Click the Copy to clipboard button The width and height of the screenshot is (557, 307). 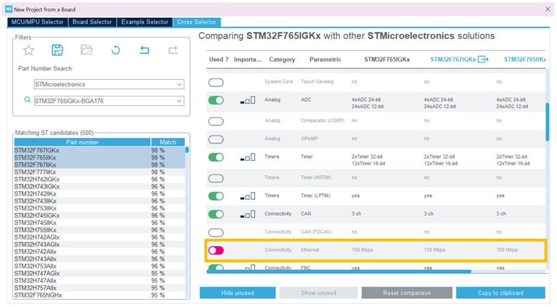tap(502, 293)
